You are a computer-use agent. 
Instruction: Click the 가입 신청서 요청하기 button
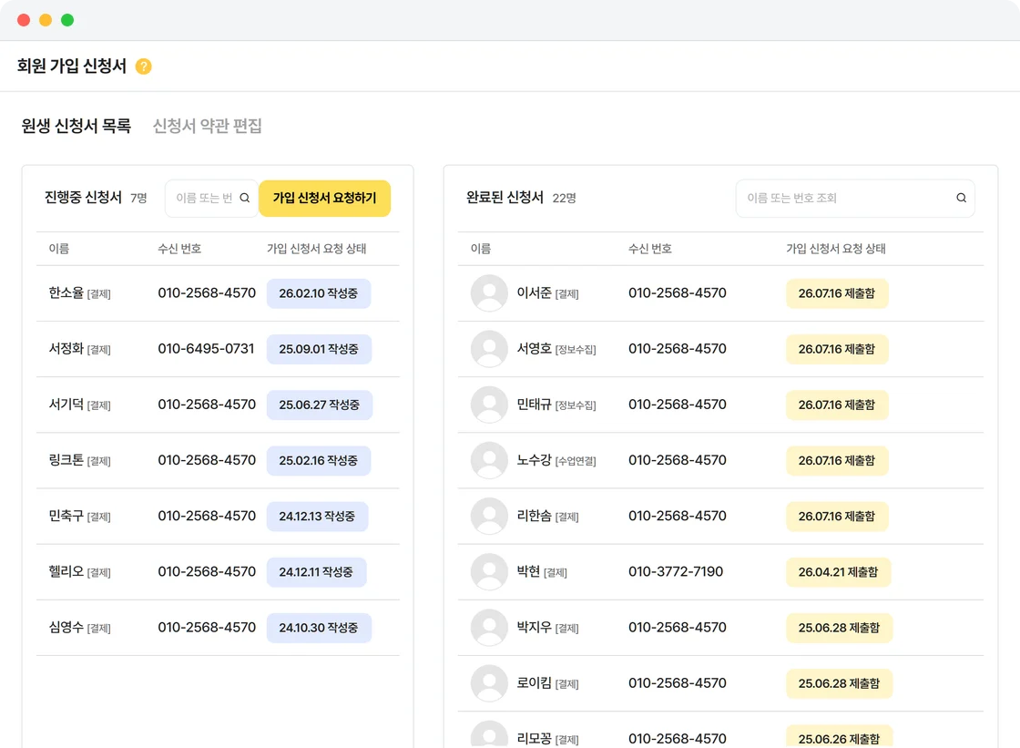tap(324, 198)
